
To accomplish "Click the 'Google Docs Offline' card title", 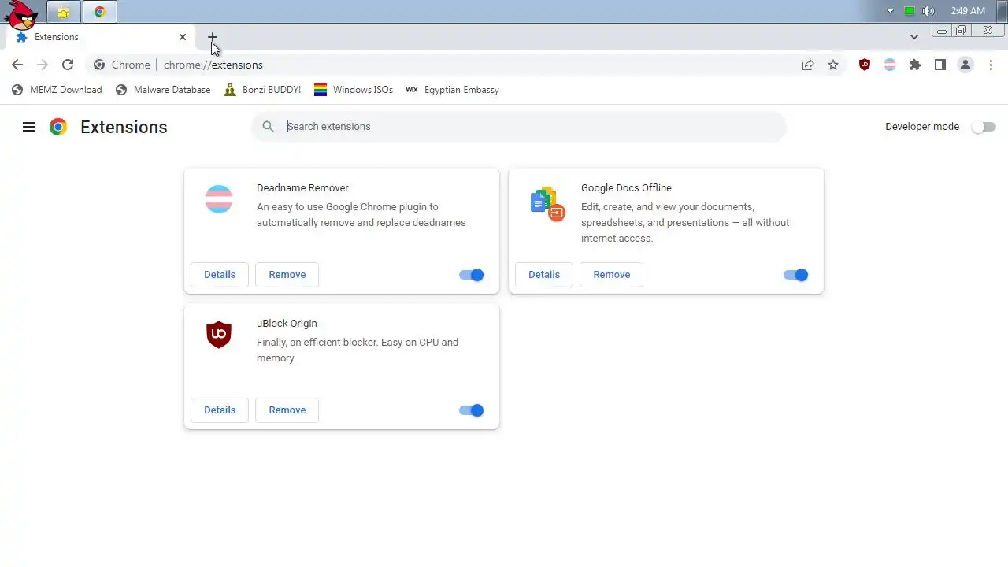I will [x=626, y=188].
